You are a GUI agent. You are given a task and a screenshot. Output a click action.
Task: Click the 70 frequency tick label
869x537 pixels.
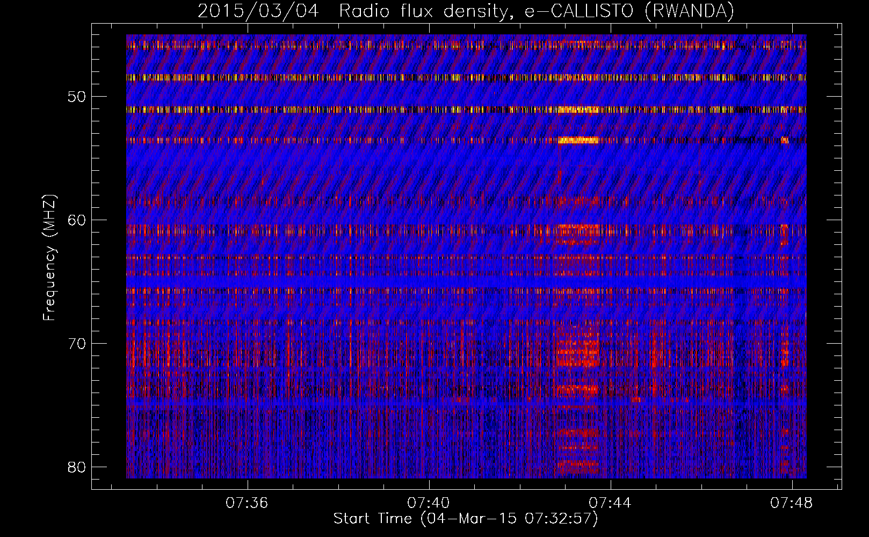click(77, 343)
